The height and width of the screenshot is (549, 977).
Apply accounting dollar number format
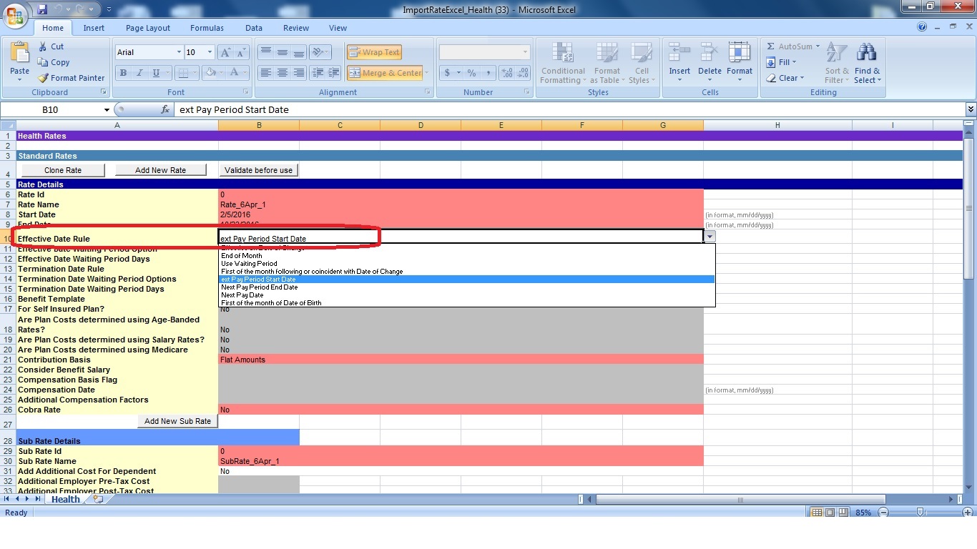[x=448, y=73]
